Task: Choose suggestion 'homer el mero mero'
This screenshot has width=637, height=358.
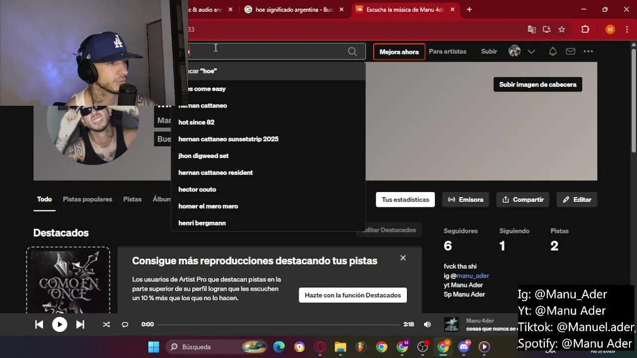Action: coord(268,206)
